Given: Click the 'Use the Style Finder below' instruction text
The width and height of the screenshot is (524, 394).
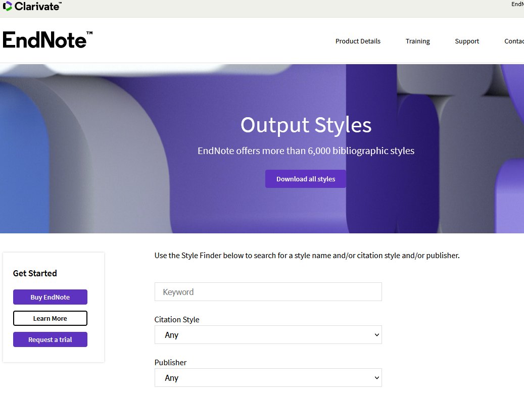Looking at the screenshot, I should 307,256.
